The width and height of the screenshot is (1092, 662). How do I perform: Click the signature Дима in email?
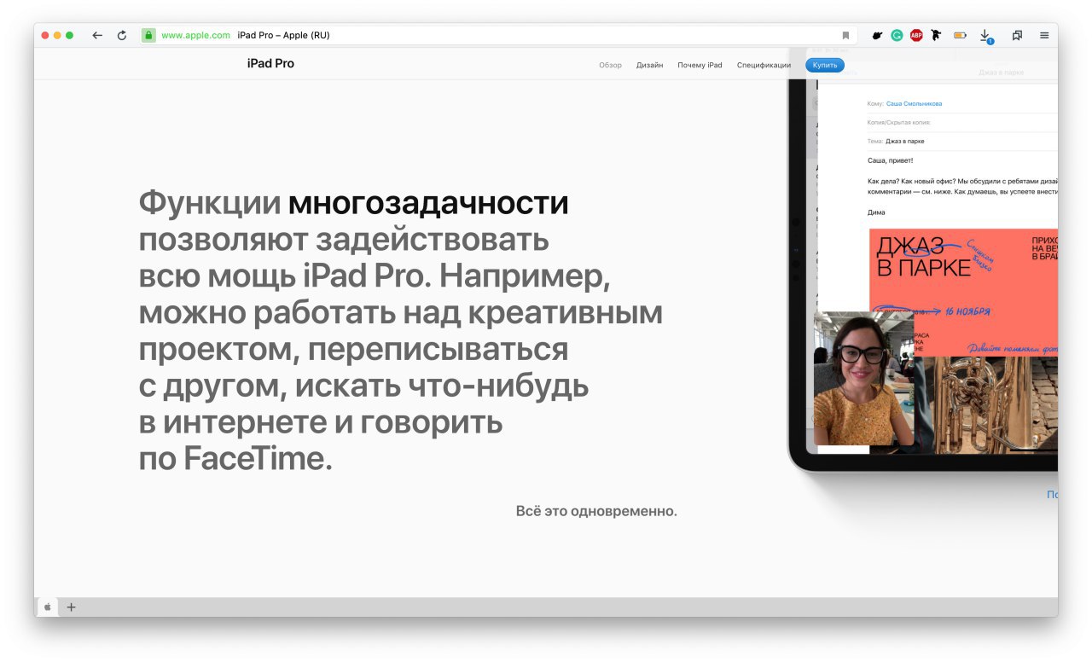(876, 212)
